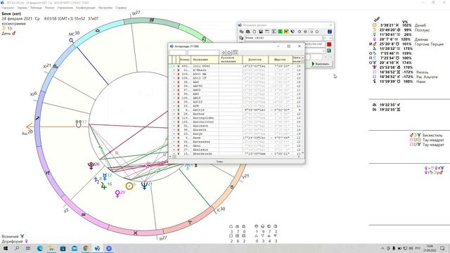
Task: Click the third icon in asteroids toolbar
Action: [x=236, y=53]
